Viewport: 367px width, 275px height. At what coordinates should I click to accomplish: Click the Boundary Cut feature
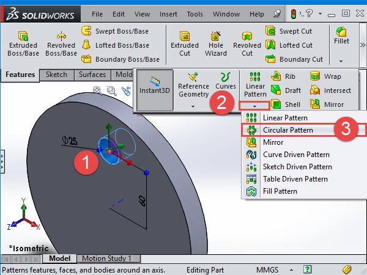[294, 59]
